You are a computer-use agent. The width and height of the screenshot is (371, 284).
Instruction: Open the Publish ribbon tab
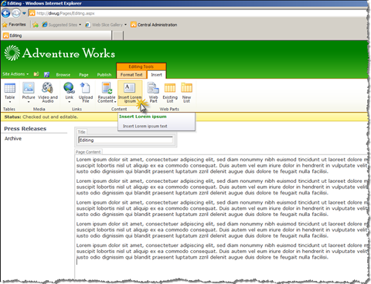pos(104,75)
